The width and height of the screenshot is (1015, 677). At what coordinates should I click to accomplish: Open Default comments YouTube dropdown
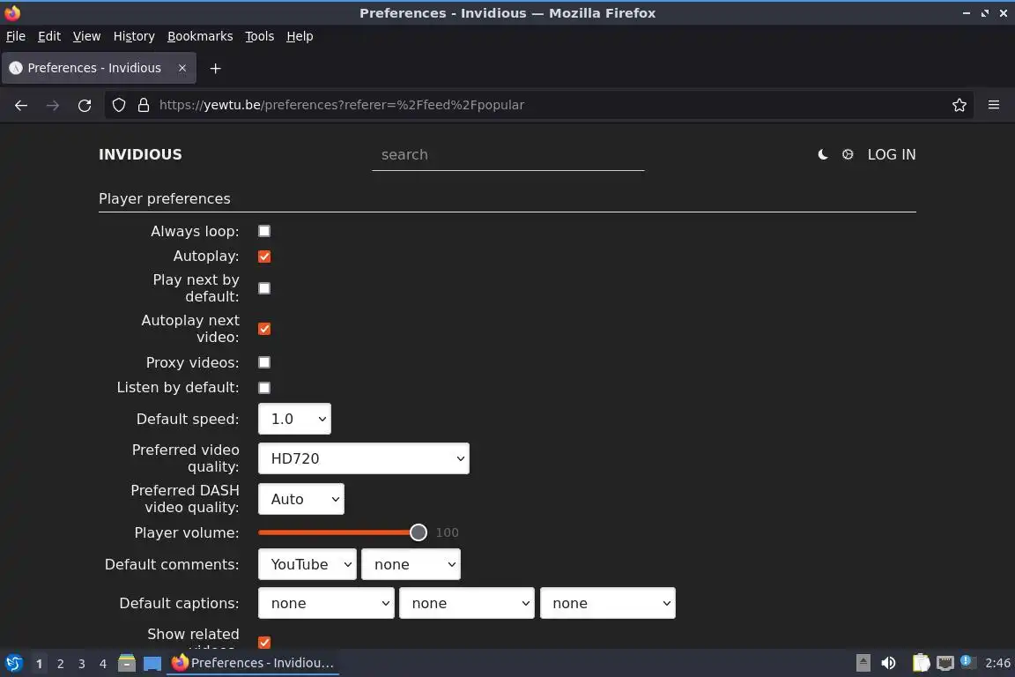(307, 564)
